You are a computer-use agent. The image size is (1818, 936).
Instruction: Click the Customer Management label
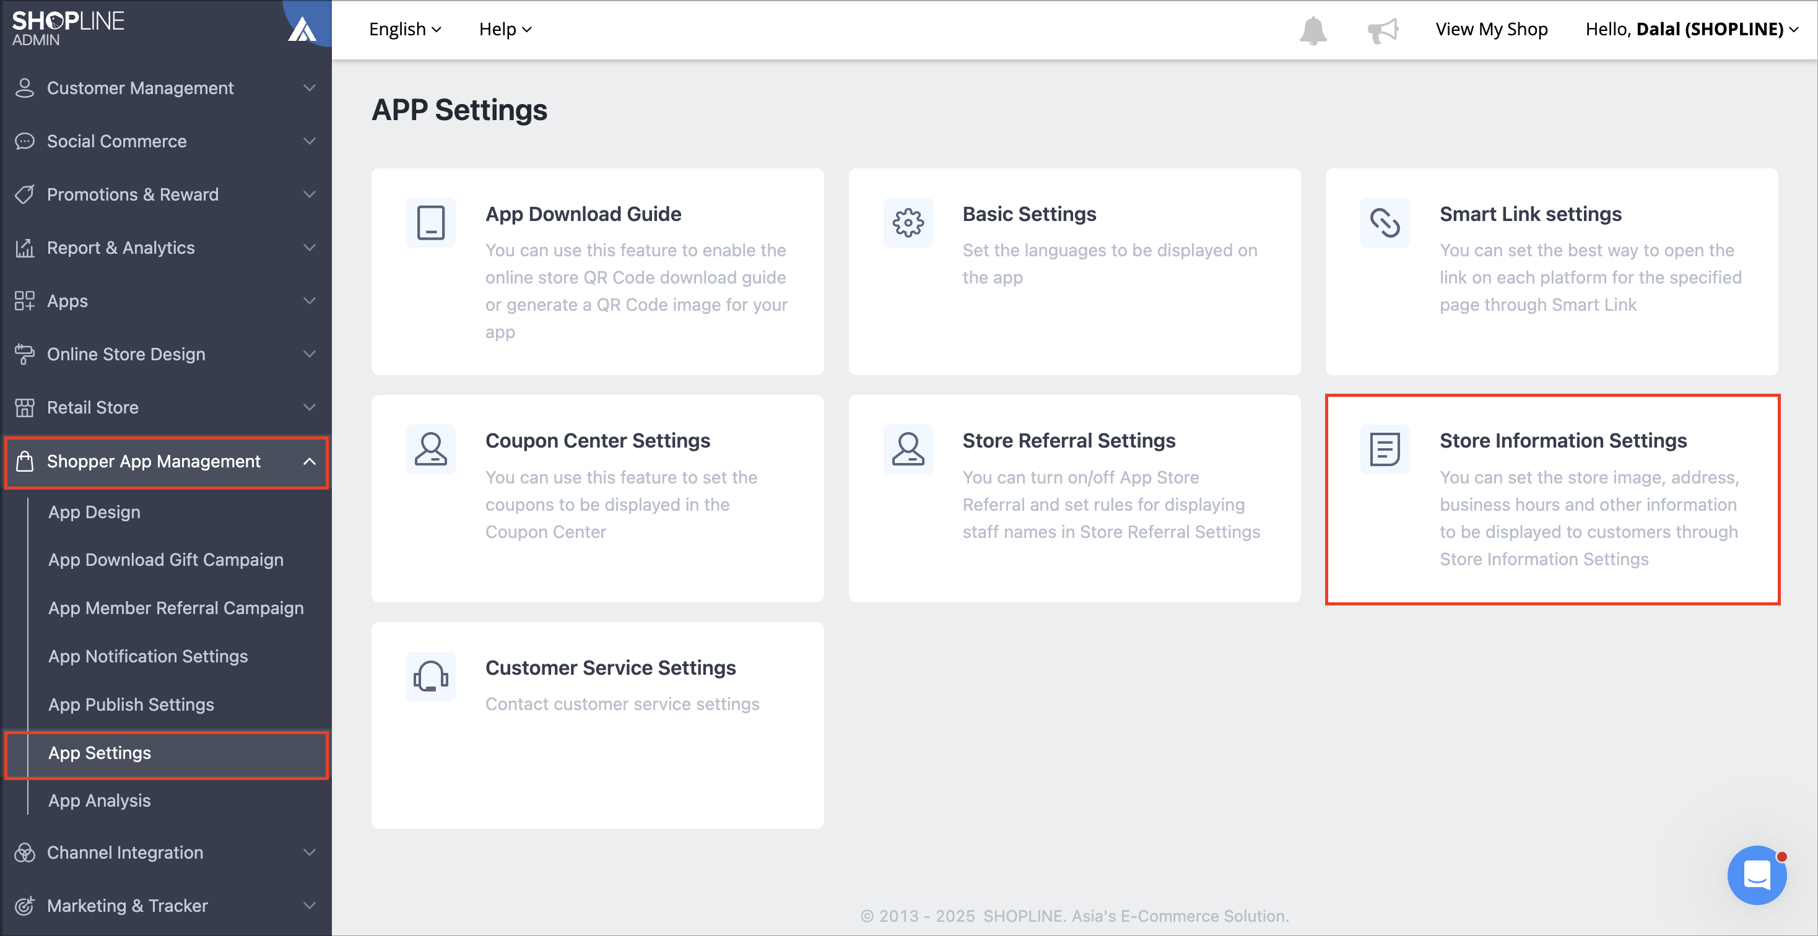[x=140, y=87]
